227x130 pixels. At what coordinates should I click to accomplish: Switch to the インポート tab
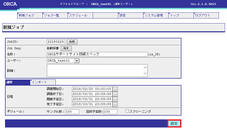click(43, 82)
